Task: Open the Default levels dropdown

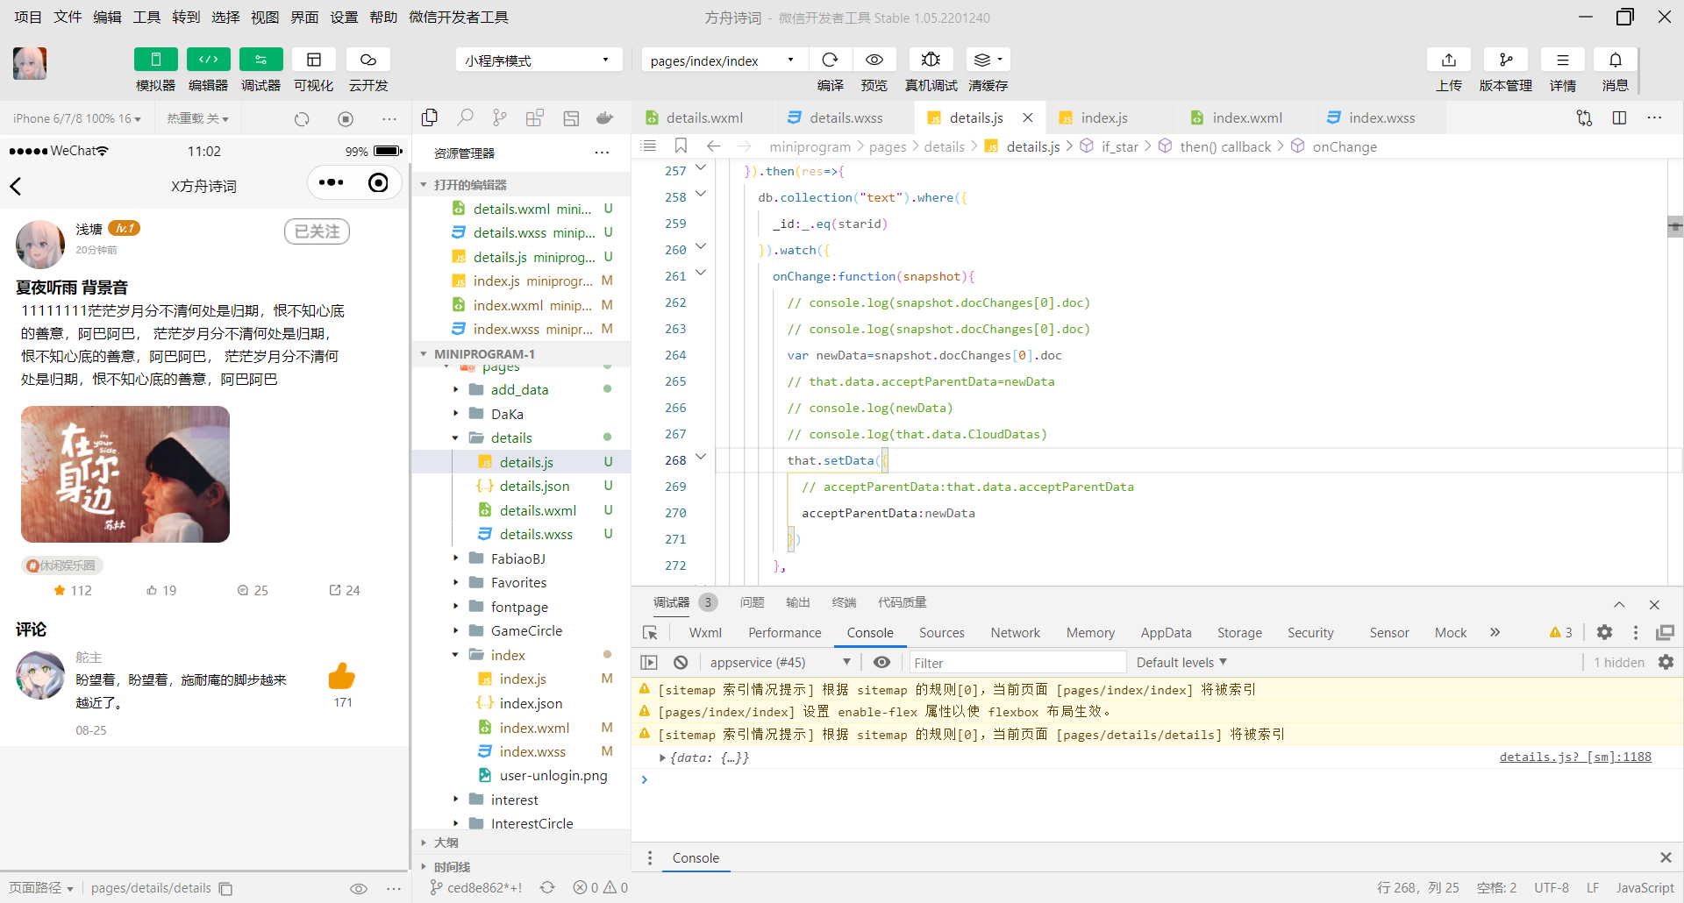Action: pos(1181,662)
